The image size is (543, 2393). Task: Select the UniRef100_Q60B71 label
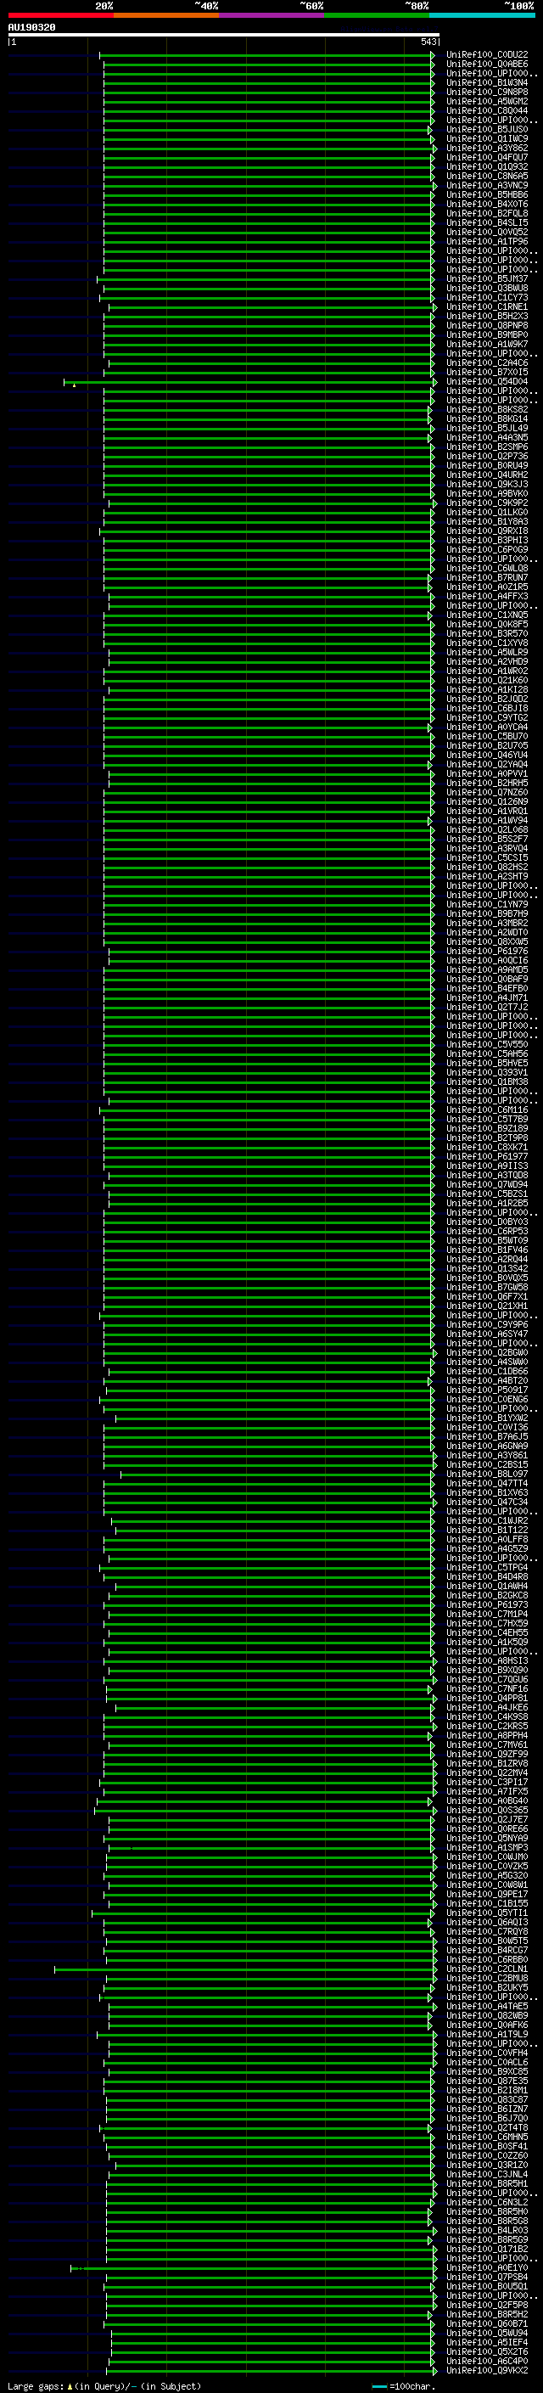coord(487,2324)
